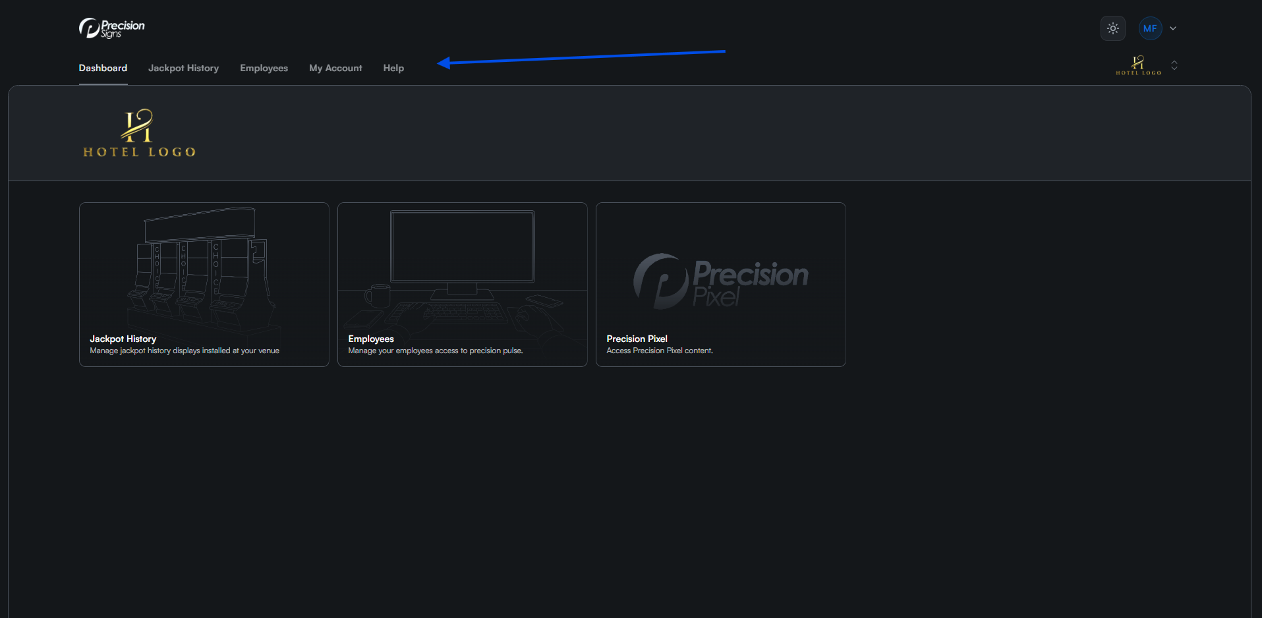Click the 'Access Precision Pixel content' text

tap(660, 351)
